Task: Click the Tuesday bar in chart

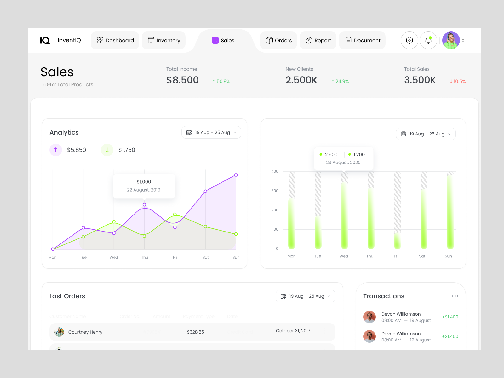Action: (318, 232)
